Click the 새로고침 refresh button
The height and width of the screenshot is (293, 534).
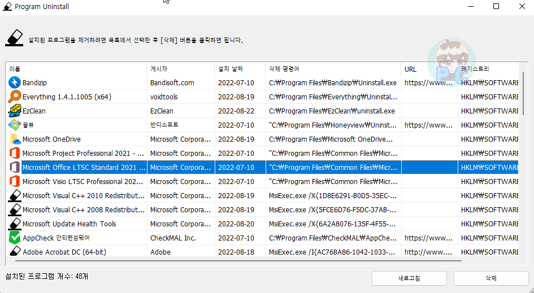pos(409,278)
